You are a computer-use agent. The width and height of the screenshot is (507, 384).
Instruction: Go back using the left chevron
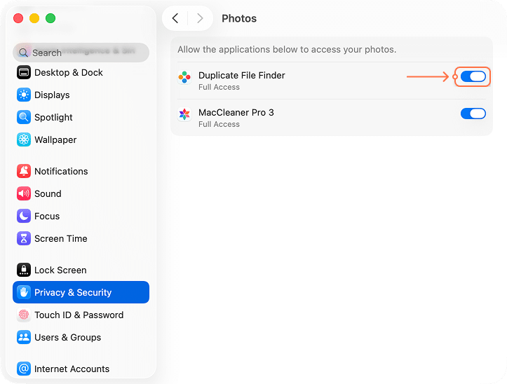(x=175, y=18)
